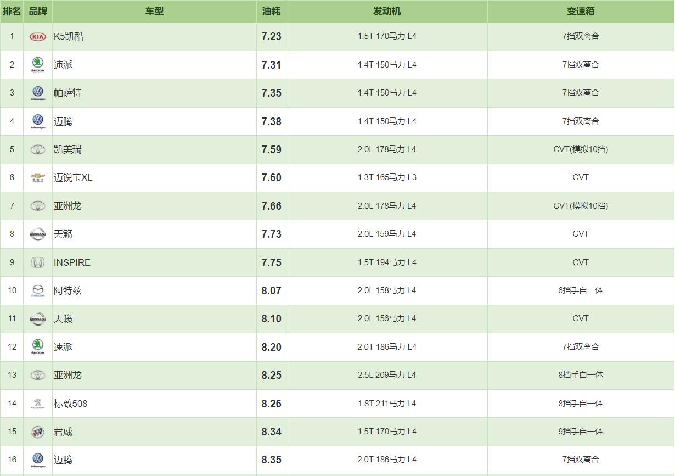Click the 品牌 column header

coord(38,11)
